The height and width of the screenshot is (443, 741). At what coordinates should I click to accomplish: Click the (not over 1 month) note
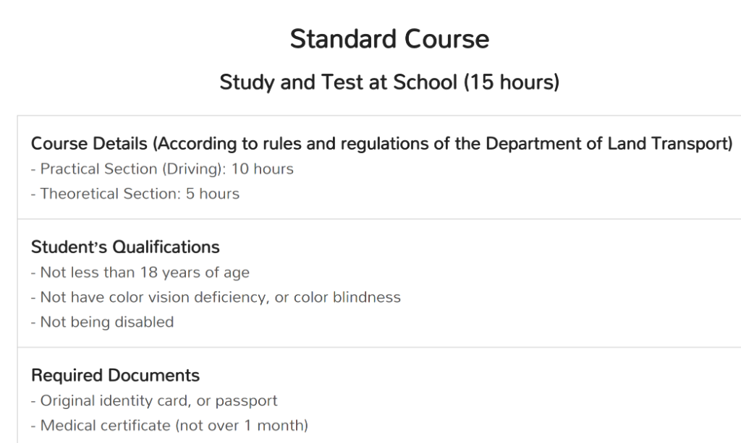242,426
